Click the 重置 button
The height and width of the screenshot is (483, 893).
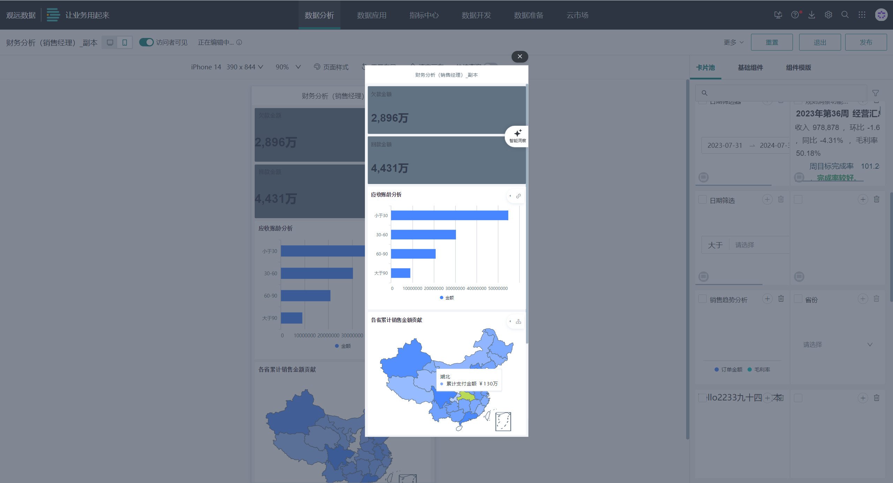pos(772,42)
